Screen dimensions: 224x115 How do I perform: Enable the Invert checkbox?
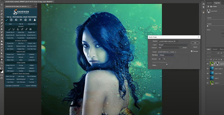click(181, 48)
